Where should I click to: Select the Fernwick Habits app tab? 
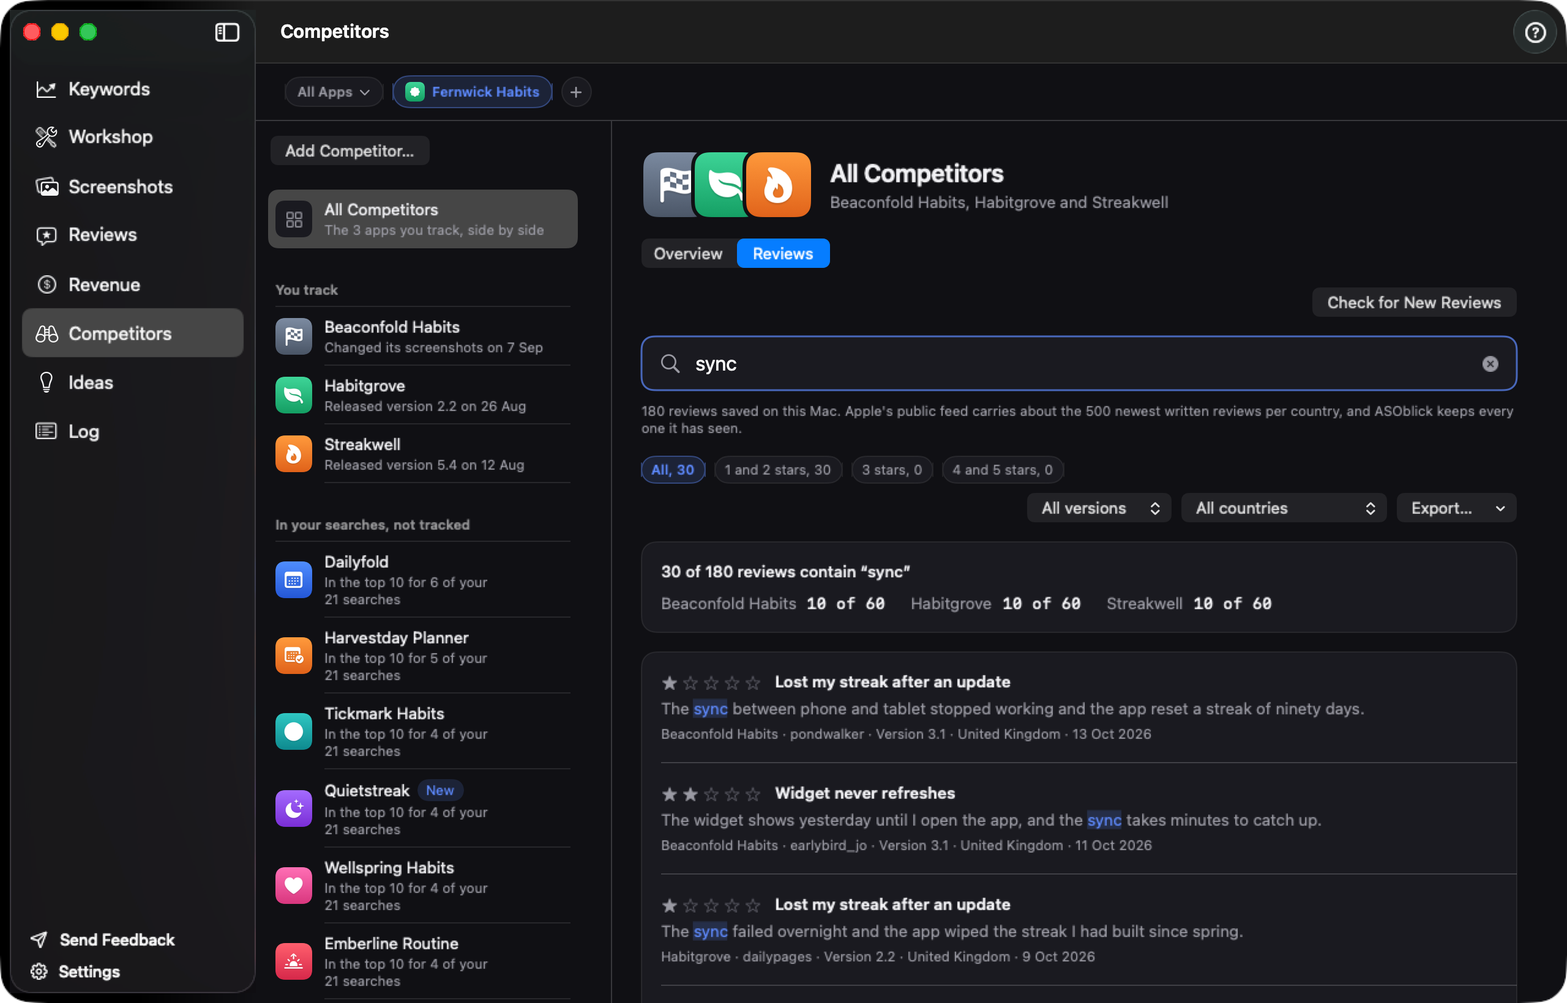coord(472,92)
